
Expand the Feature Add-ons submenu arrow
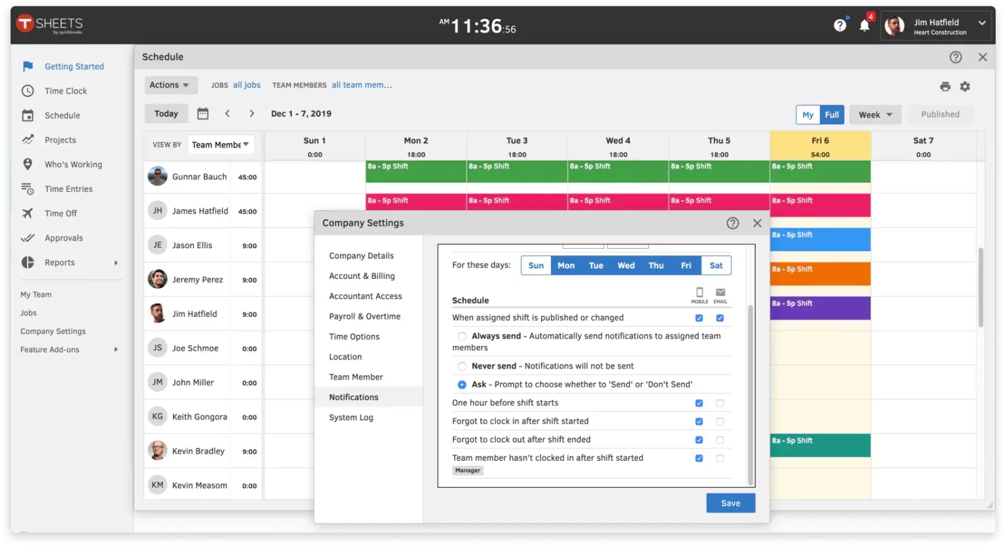coord(116,350)
